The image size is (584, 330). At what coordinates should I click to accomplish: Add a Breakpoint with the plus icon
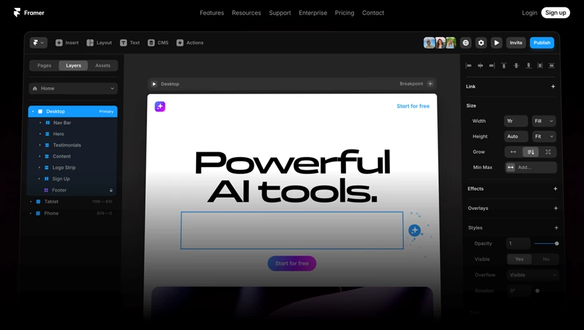pos(430,84)
